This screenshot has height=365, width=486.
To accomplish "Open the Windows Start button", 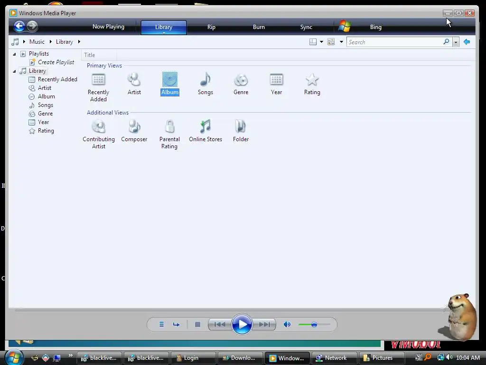I will [x=14, y=357].
